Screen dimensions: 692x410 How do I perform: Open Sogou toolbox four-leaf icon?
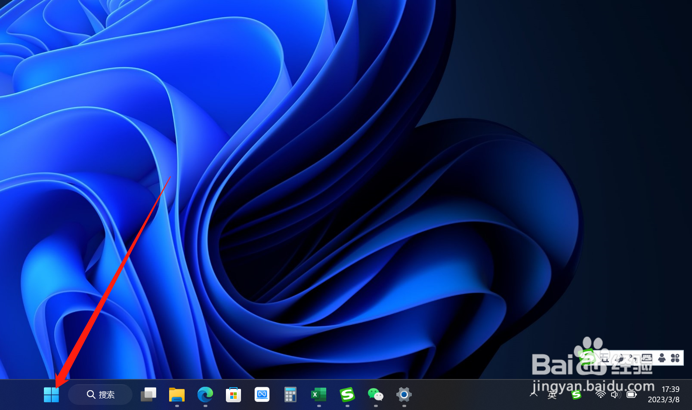pyautogui.click(x=675, y=358)
